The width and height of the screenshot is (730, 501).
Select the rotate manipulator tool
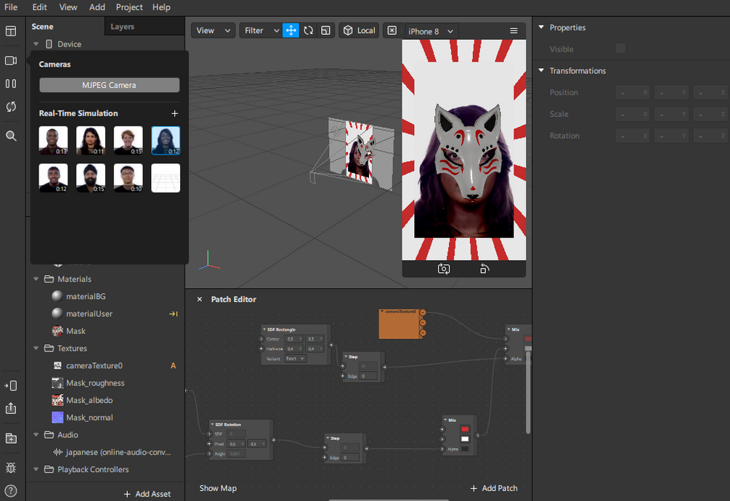pos(308,30)
